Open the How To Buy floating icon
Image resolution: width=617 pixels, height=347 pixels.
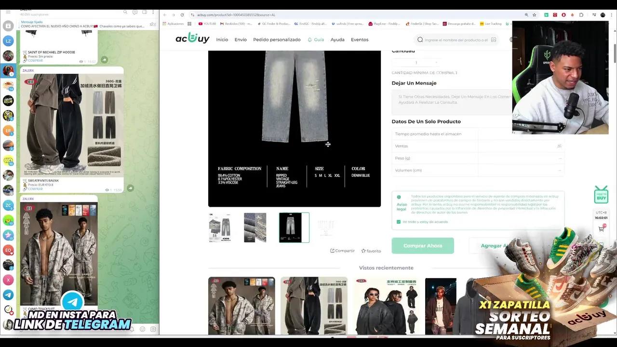click(x=601, y=195)
